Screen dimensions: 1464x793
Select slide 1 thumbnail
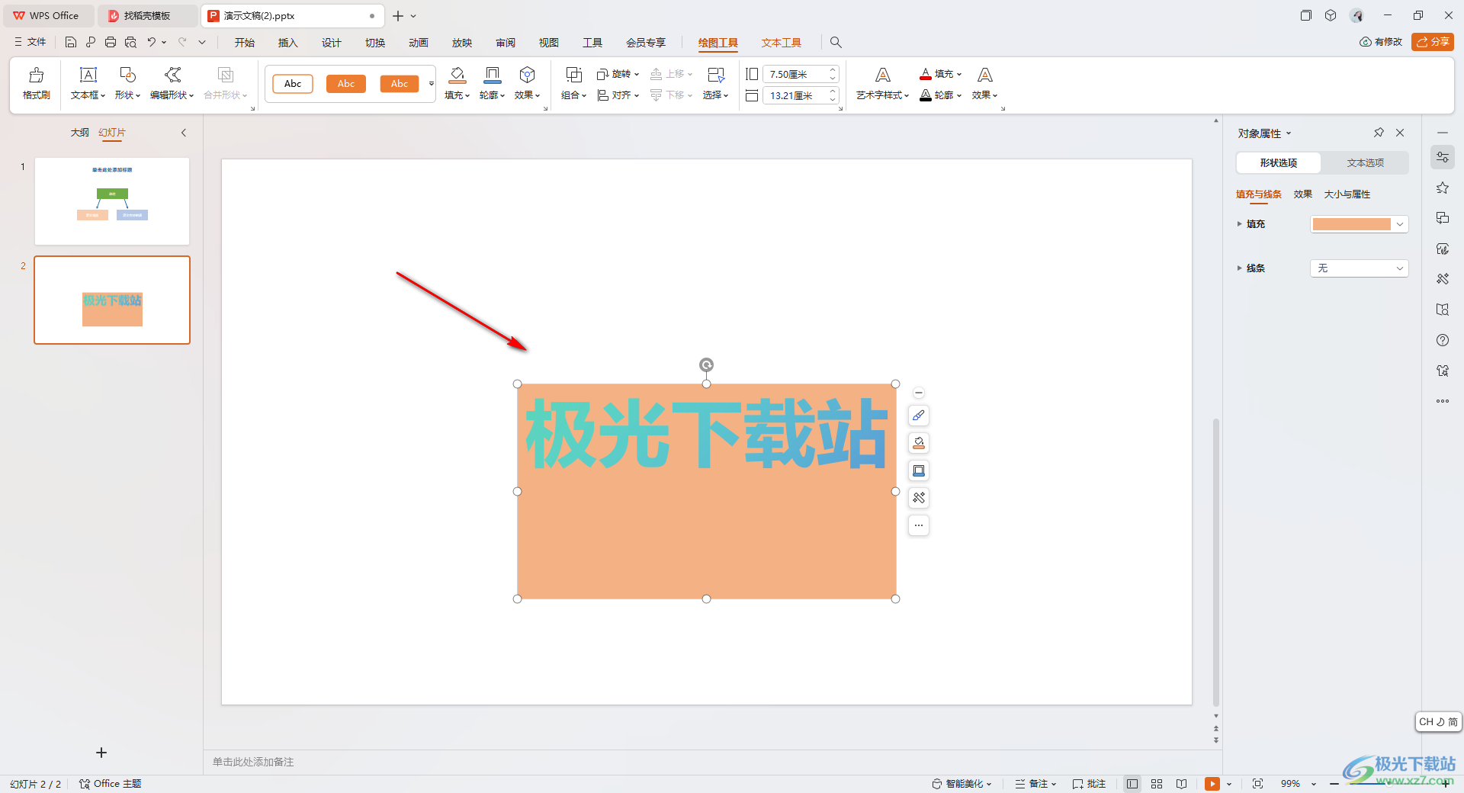[112, 201]
